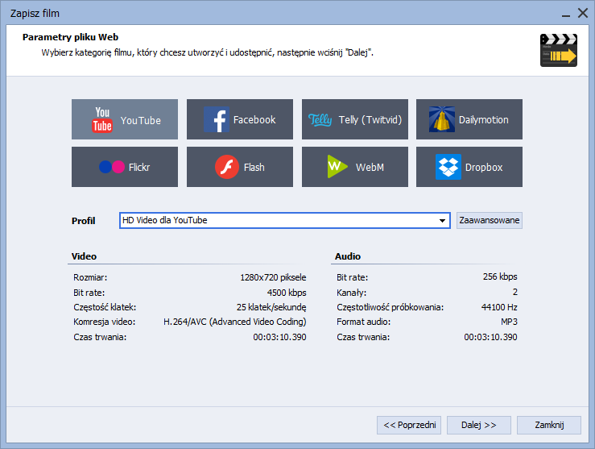Open the Profil dropdown arrow
Viewport: 595px width, 449px height.
point(442,221)
